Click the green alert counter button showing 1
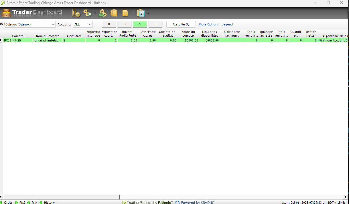Viewport: 349px width, 204px height. (140, 24)
